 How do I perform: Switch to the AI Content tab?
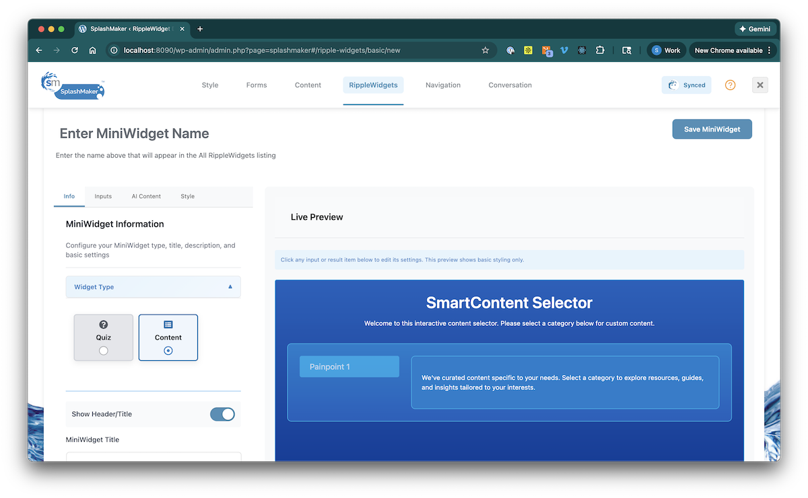pos(146,196)
